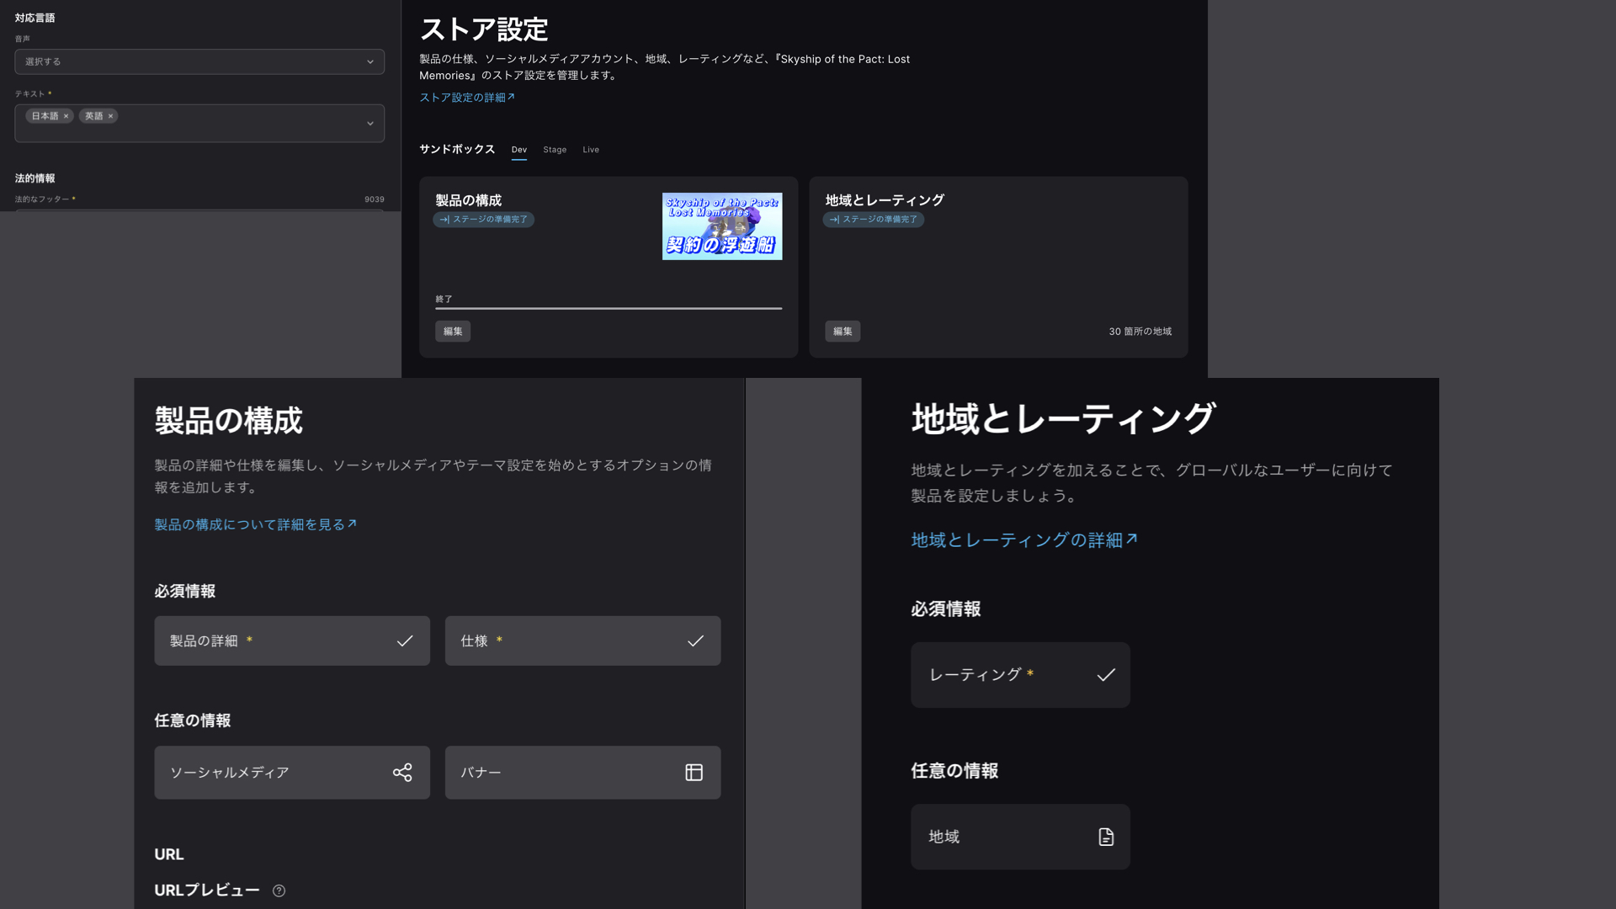1616x909 pixels.
Task: Click 編集 button in 製品の構成 card
Action: pyautogui.click(x=453, y=332)
